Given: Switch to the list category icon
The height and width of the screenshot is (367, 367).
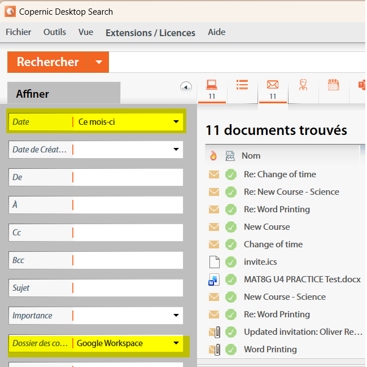Looking at the screenshot, I should (242, 85).
